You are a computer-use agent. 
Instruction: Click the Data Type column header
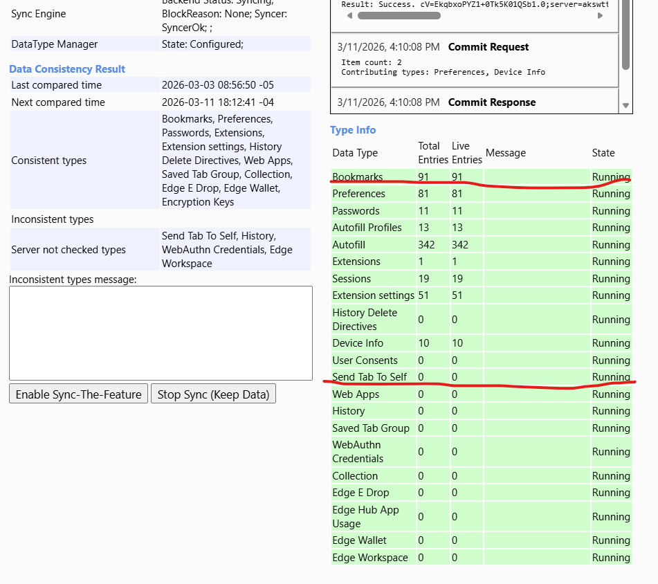pos(355,153)
